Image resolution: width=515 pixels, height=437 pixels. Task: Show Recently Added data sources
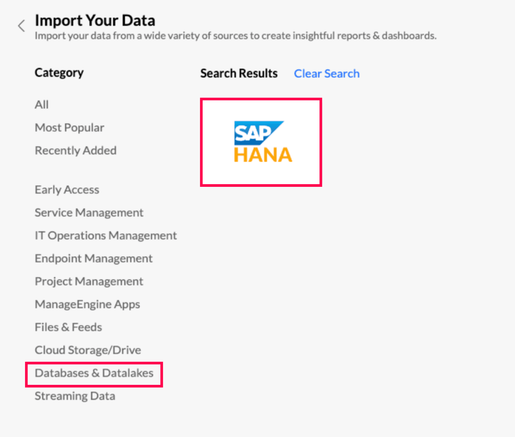click(76, 151)
